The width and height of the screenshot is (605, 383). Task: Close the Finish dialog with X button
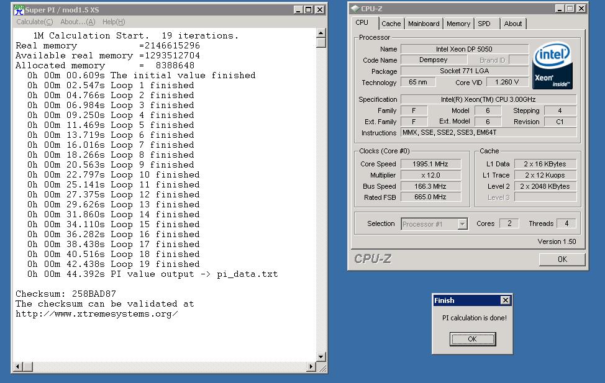[505, 300]
